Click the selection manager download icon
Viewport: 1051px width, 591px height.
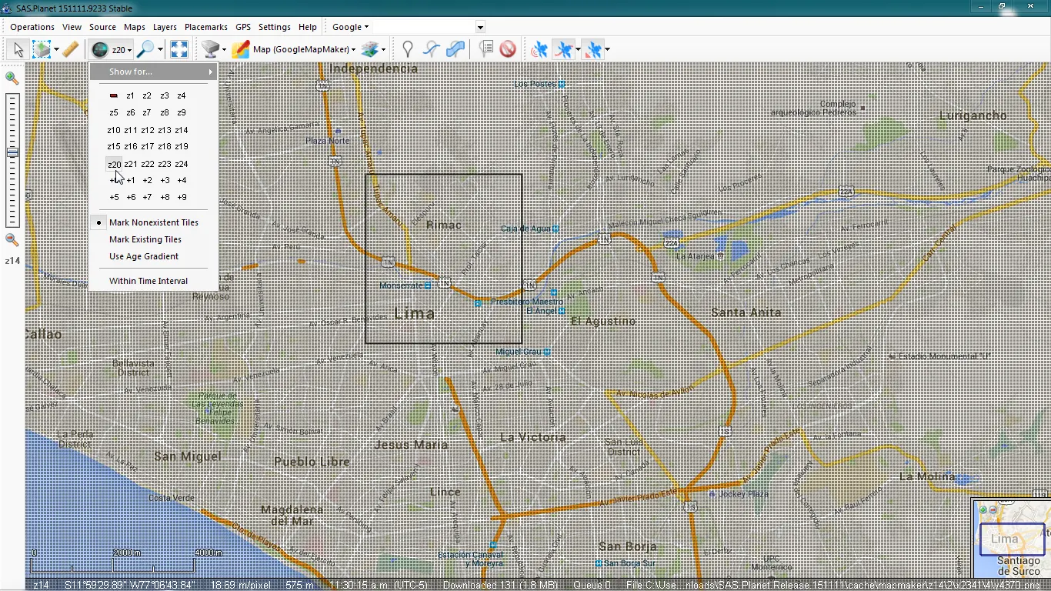[41, 49]
